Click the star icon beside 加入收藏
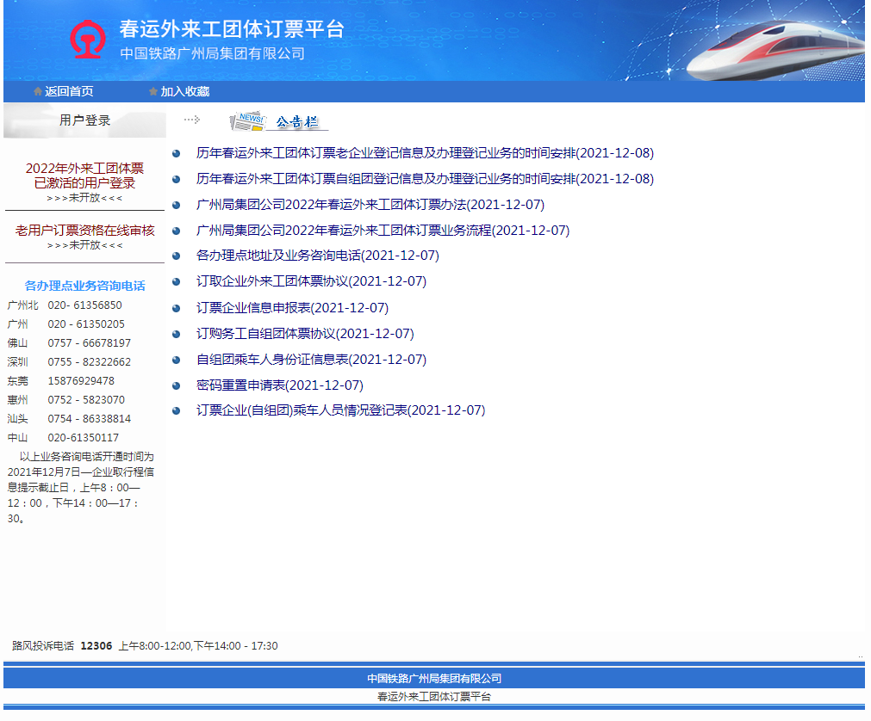The image size is (871, 721). pos(153,91)
